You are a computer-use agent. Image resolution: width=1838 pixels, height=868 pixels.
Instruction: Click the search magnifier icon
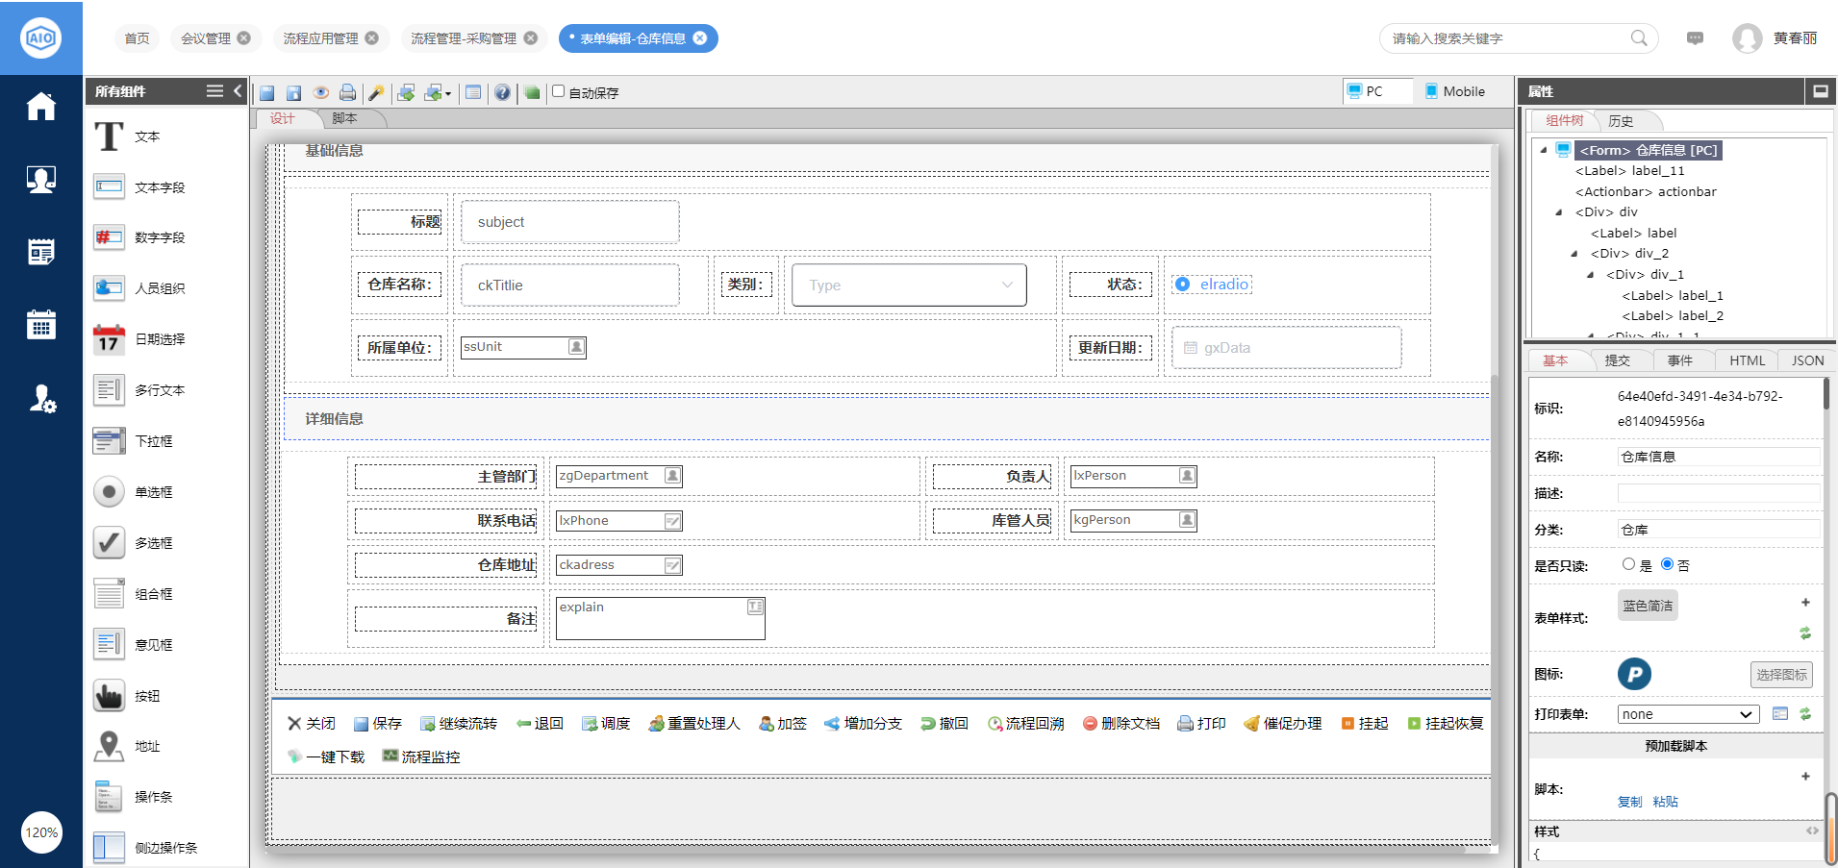coord(1639,38)
